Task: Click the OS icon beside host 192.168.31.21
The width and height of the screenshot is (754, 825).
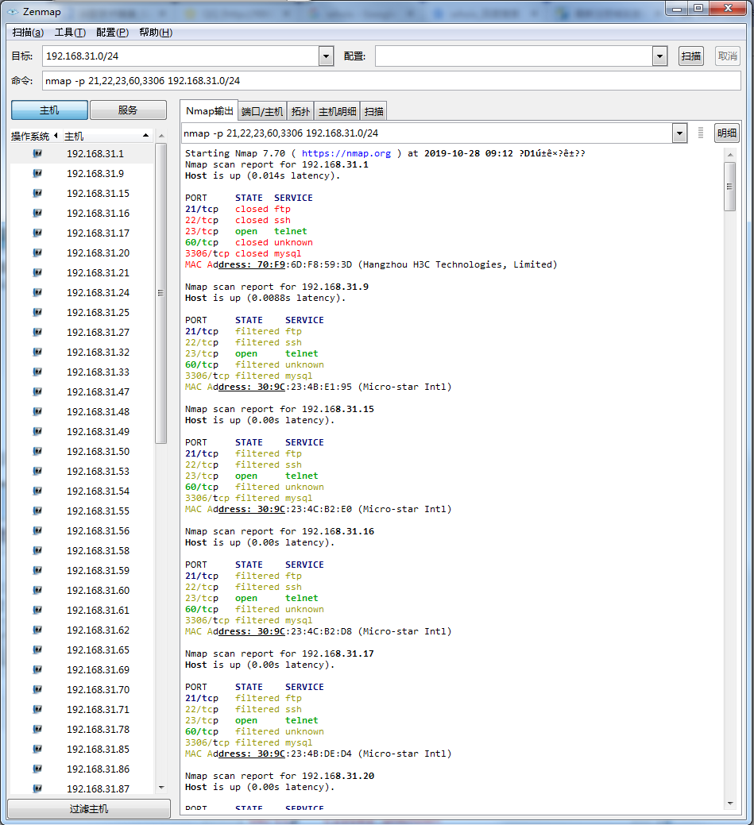Action: 37,272
